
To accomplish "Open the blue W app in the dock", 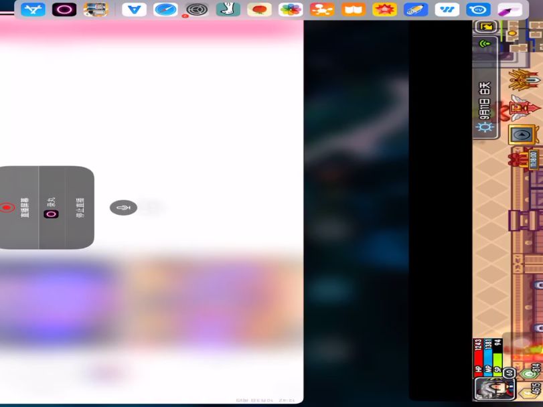I will [447, 9].
